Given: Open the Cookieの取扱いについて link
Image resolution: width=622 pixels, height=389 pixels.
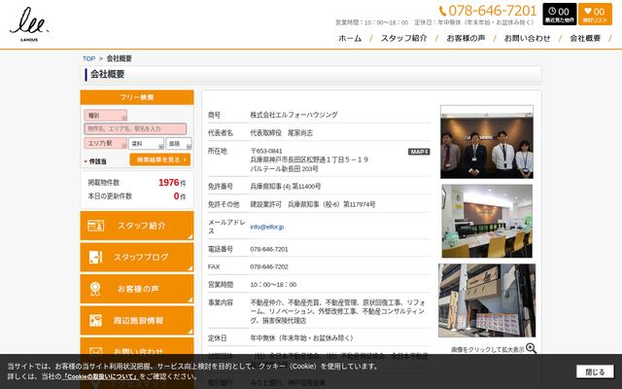Looking at the screenshot, I should [x=100, y=376].
